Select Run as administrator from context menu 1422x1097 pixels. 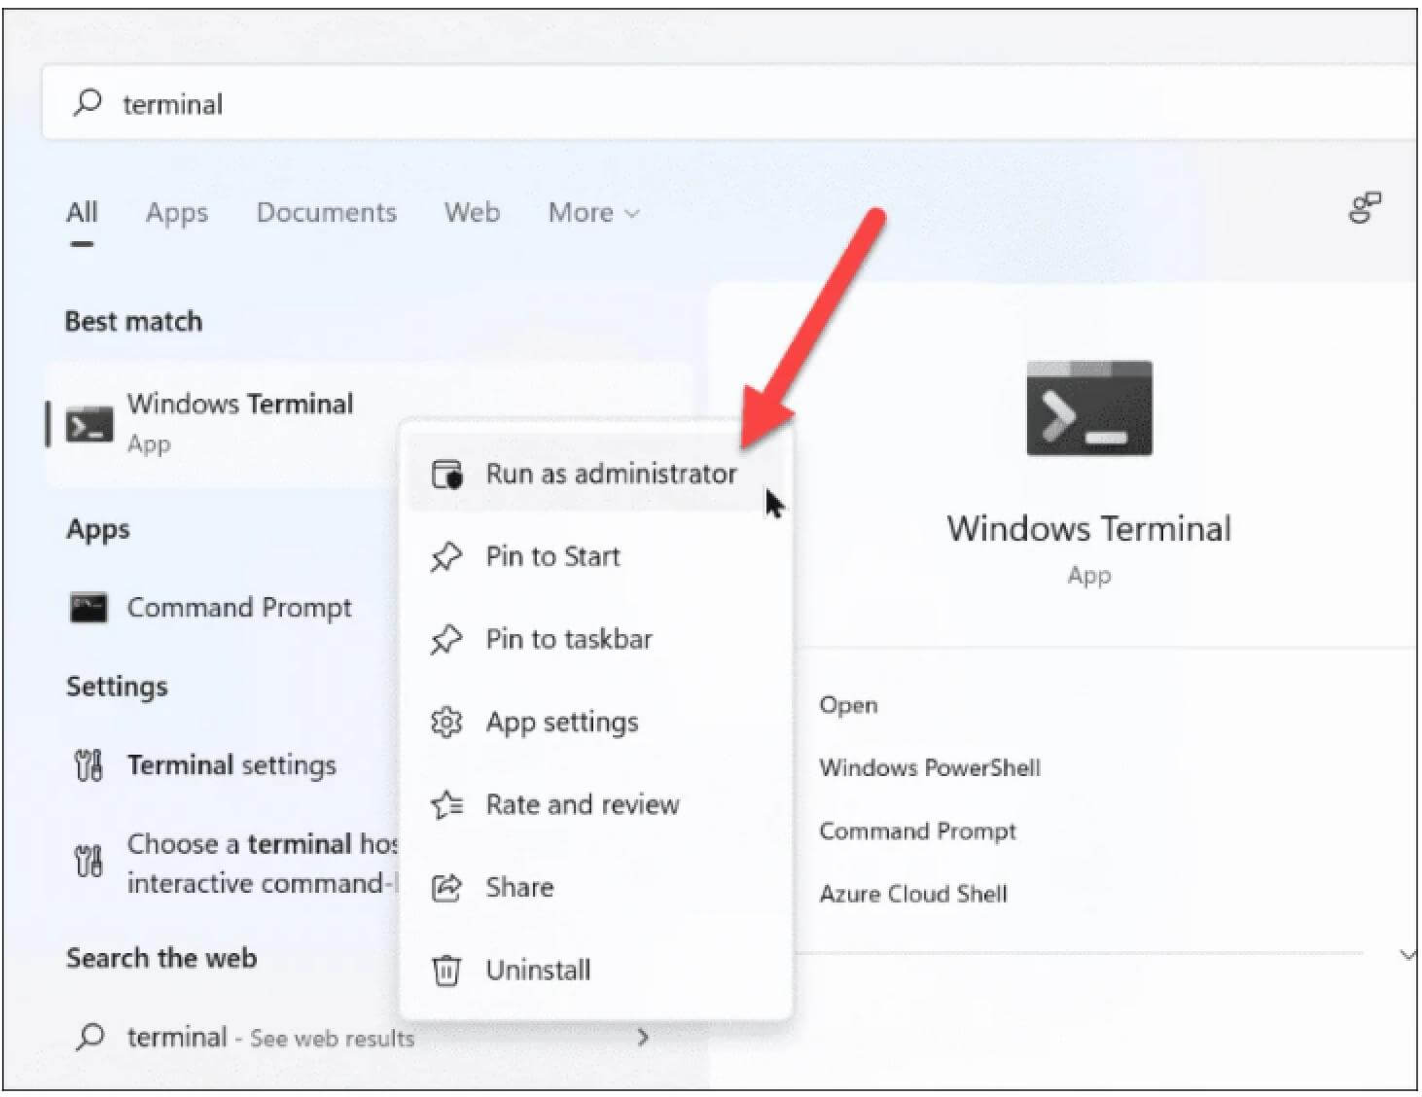(x=610, y=475)
